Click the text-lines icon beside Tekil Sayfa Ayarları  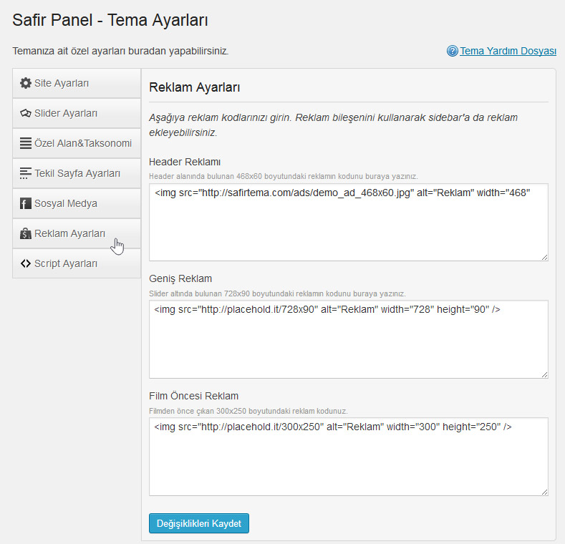tap(26, 173)
